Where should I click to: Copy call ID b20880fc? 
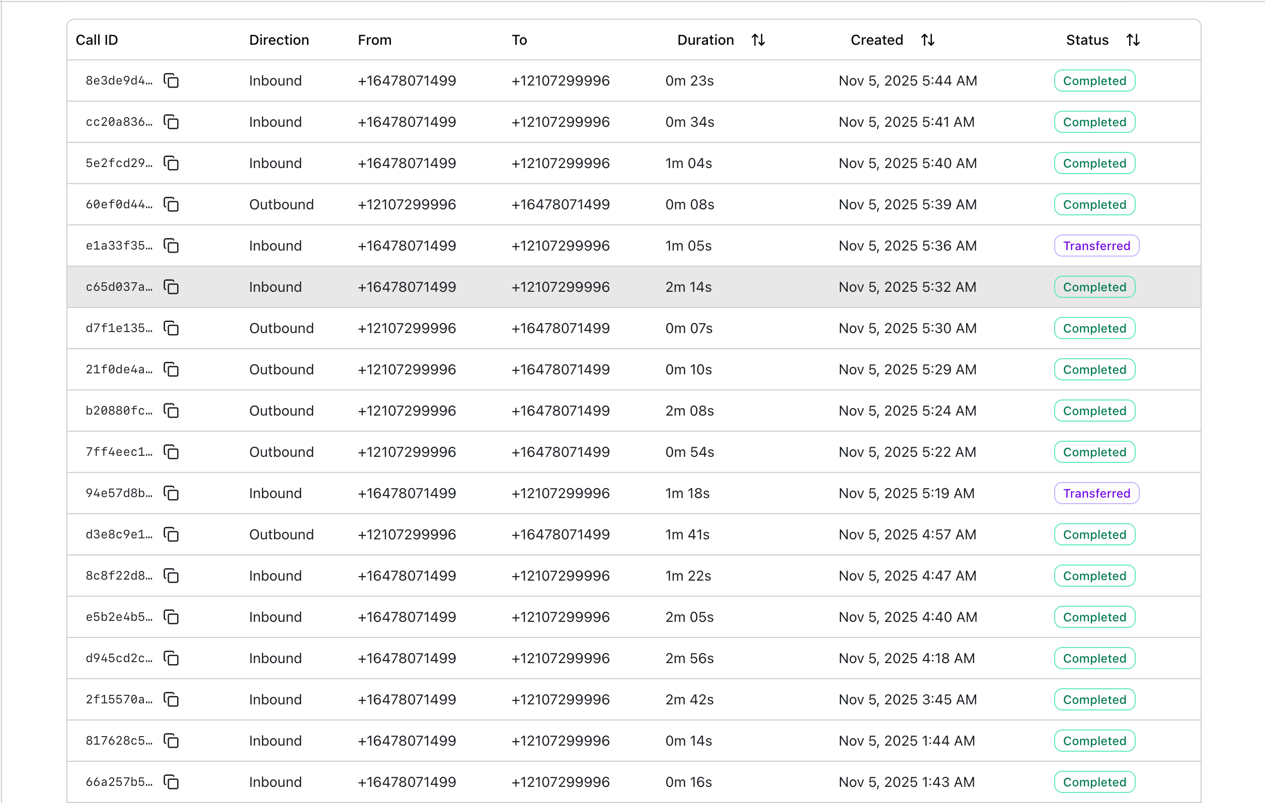pos(171,411)
